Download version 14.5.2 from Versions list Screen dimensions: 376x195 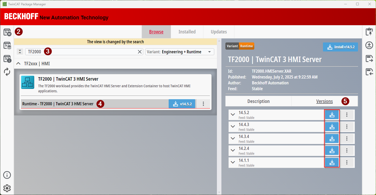[332, 115]
